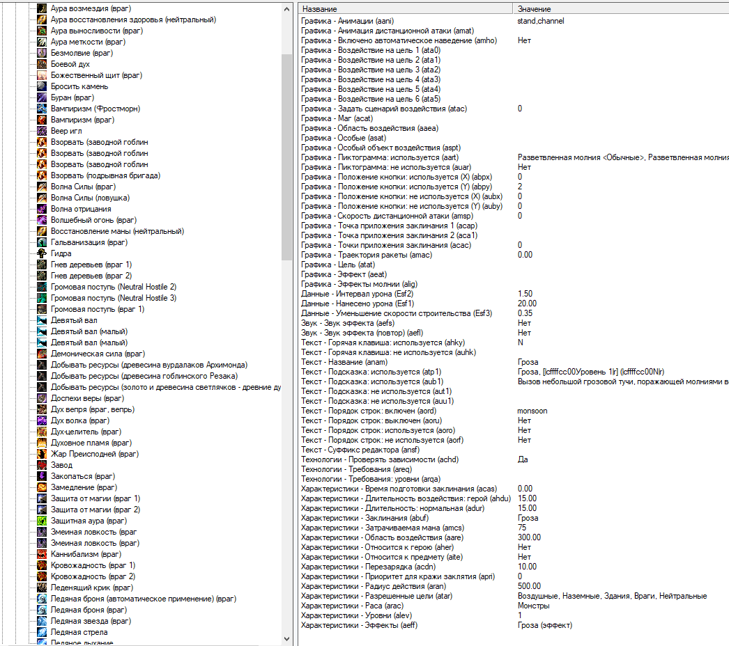Image resolution: width=729 pixels, height=646 pixels.
Task: Select the Девятый вал icon
Action: [x=42, y=320]
